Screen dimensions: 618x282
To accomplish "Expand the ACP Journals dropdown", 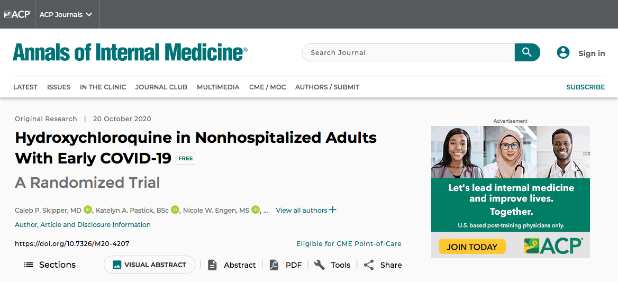I will click(x=66, y=14).
